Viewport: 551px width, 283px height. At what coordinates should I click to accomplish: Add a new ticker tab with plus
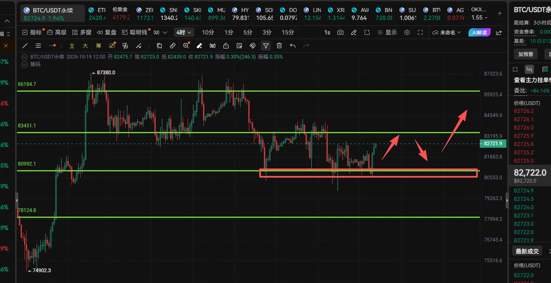pos(500,13)
